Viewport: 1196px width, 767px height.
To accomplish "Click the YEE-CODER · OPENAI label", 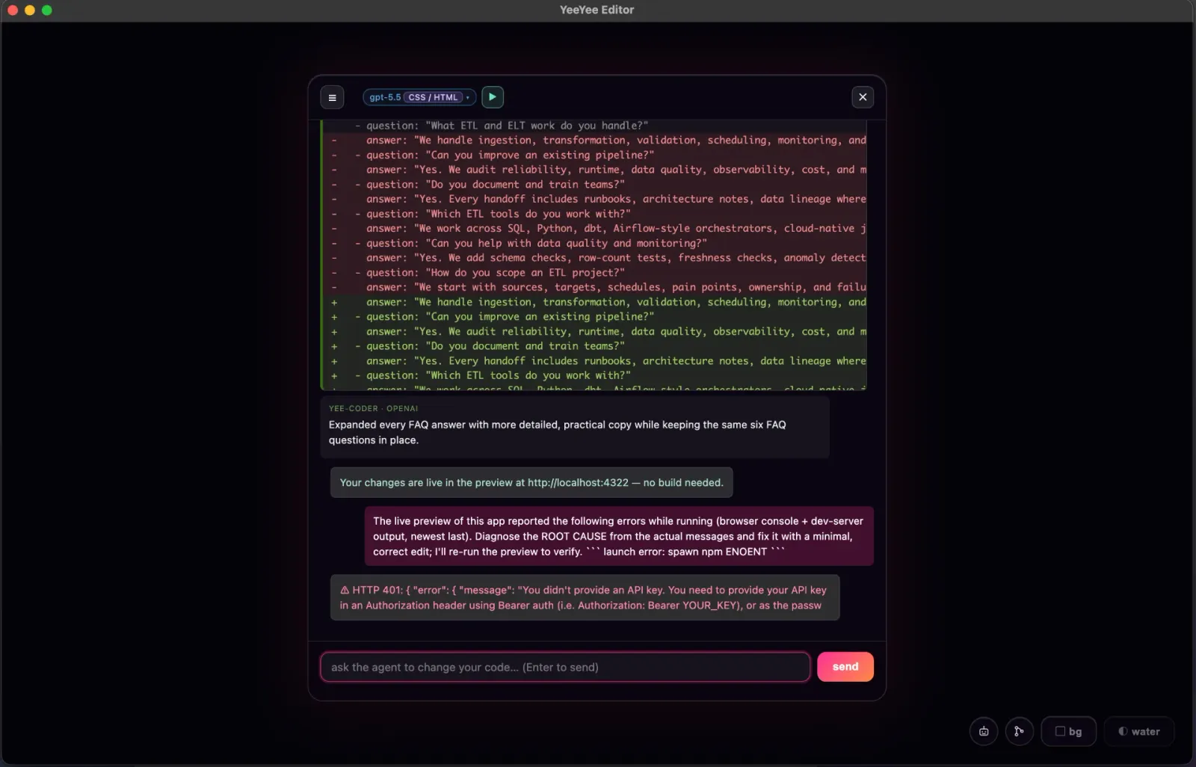I will (373, 408).
